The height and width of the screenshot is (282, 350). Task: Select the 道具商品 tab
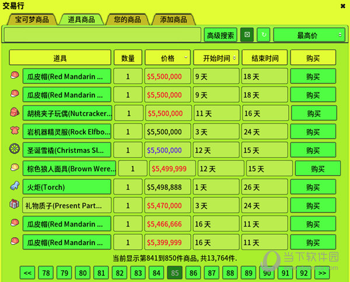click(x=82, y=19)
